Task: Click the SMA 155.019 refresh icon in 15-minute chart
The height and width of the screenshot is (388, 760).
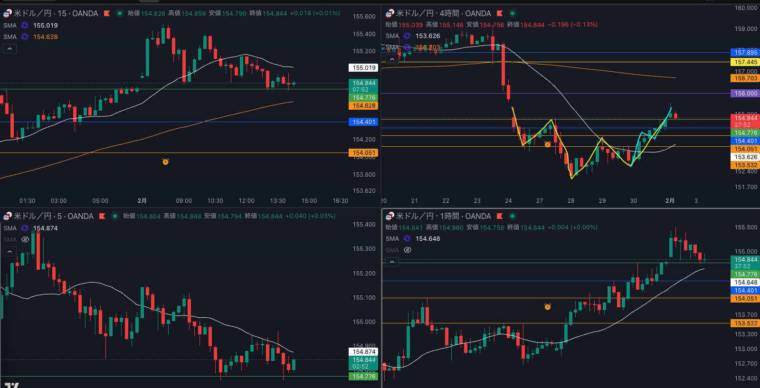Action: coord(25,26)
